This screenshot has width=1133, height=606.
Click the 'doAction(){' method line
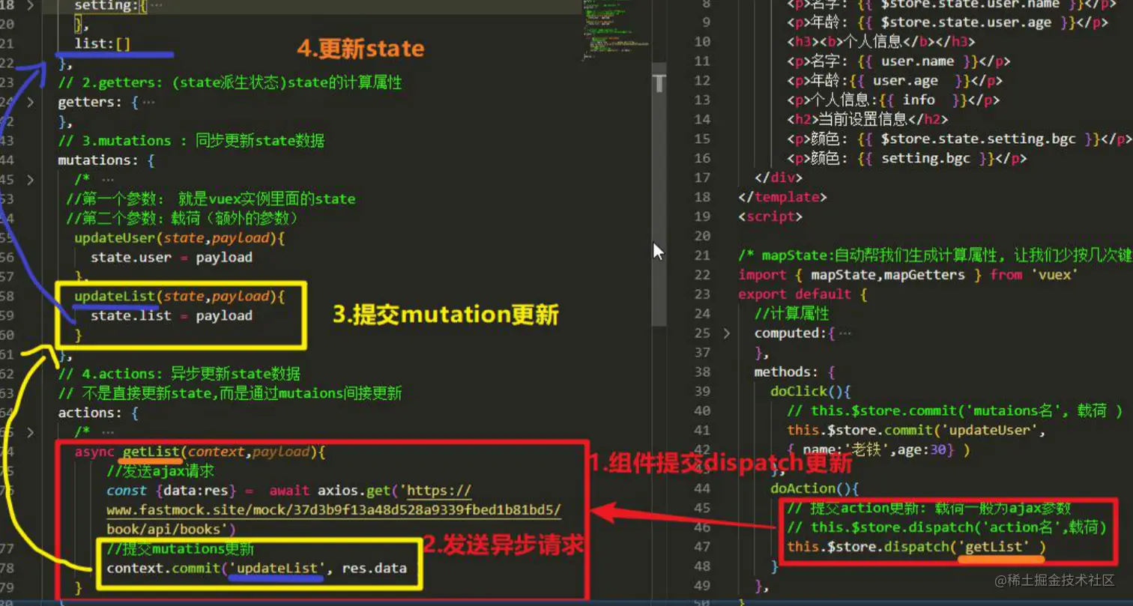[x=815, y=488]
